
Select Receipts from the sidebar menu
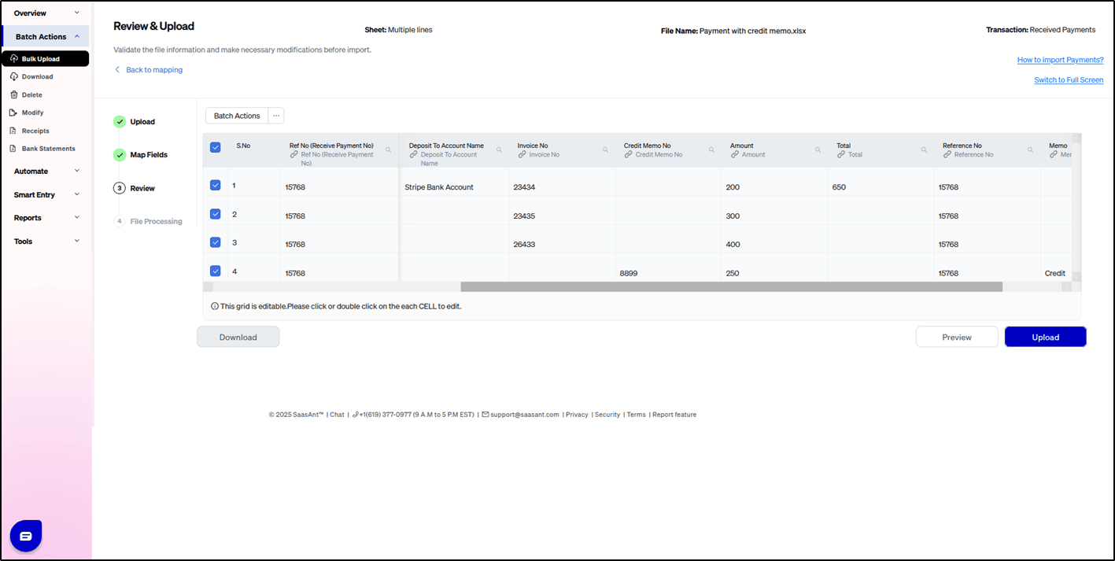(x=35, y=131)
